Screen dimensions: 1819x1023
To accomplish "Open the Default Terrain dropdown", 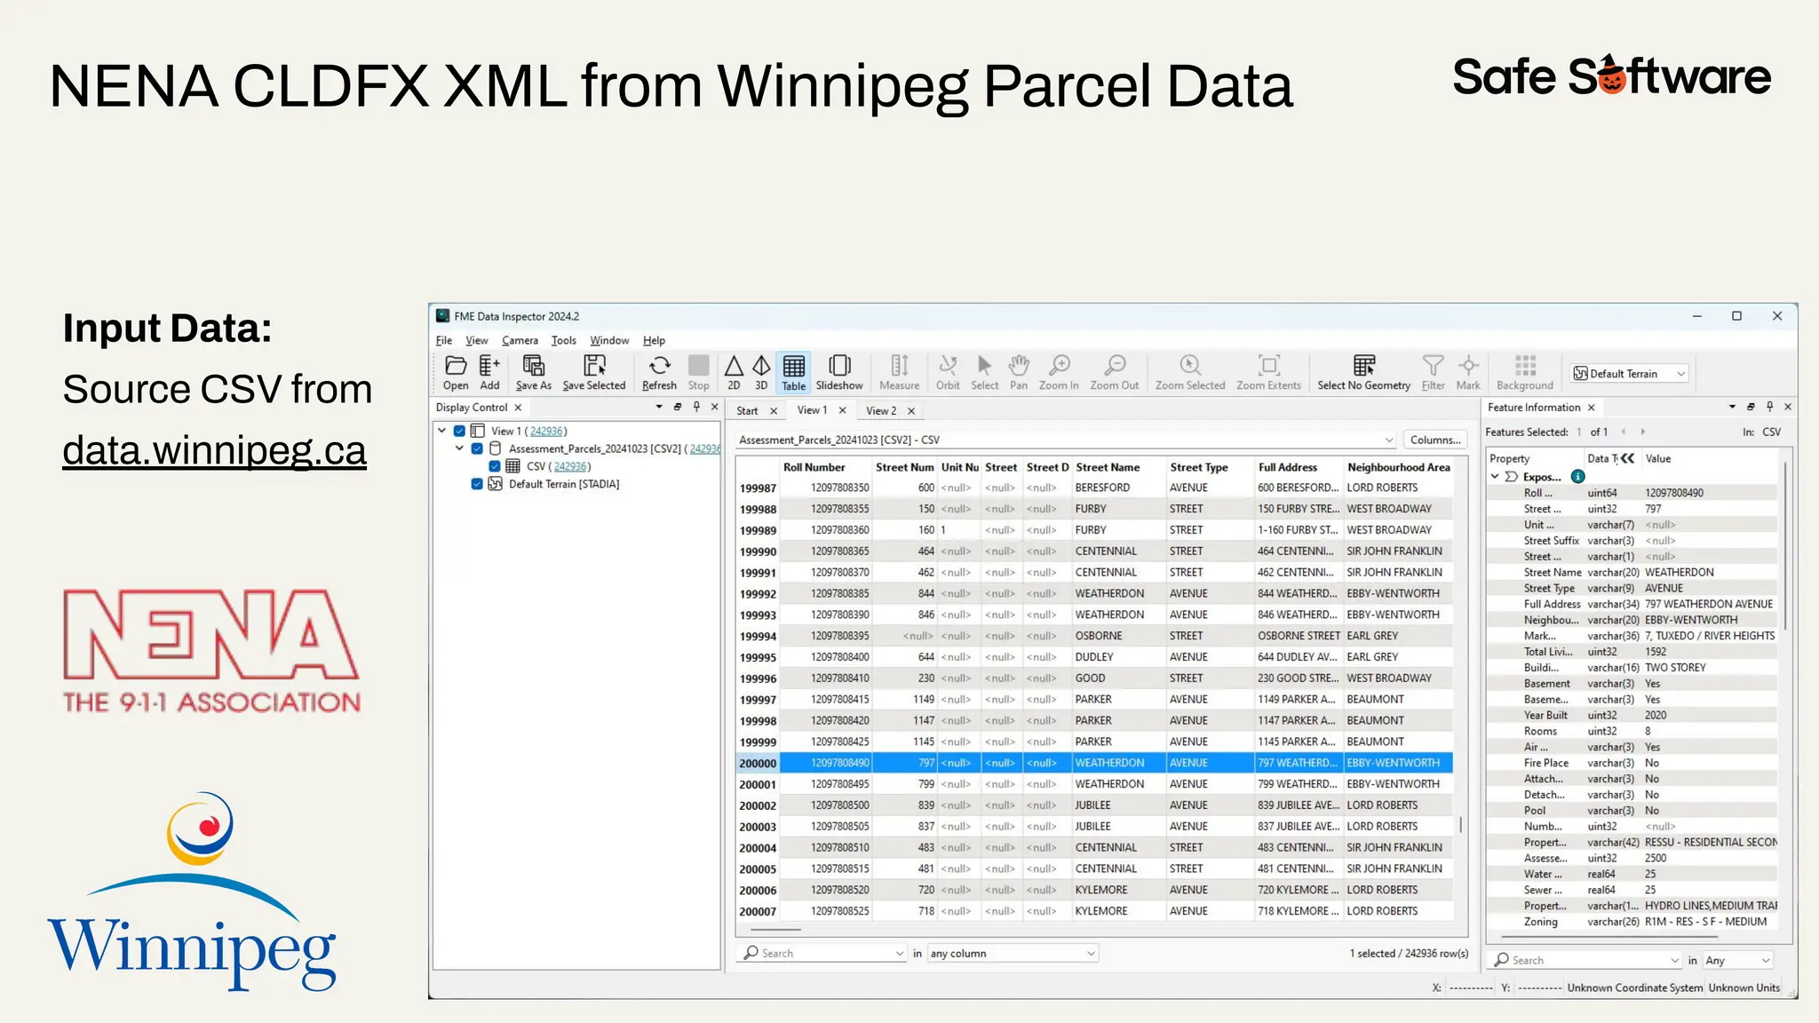I will point(1630,374).
